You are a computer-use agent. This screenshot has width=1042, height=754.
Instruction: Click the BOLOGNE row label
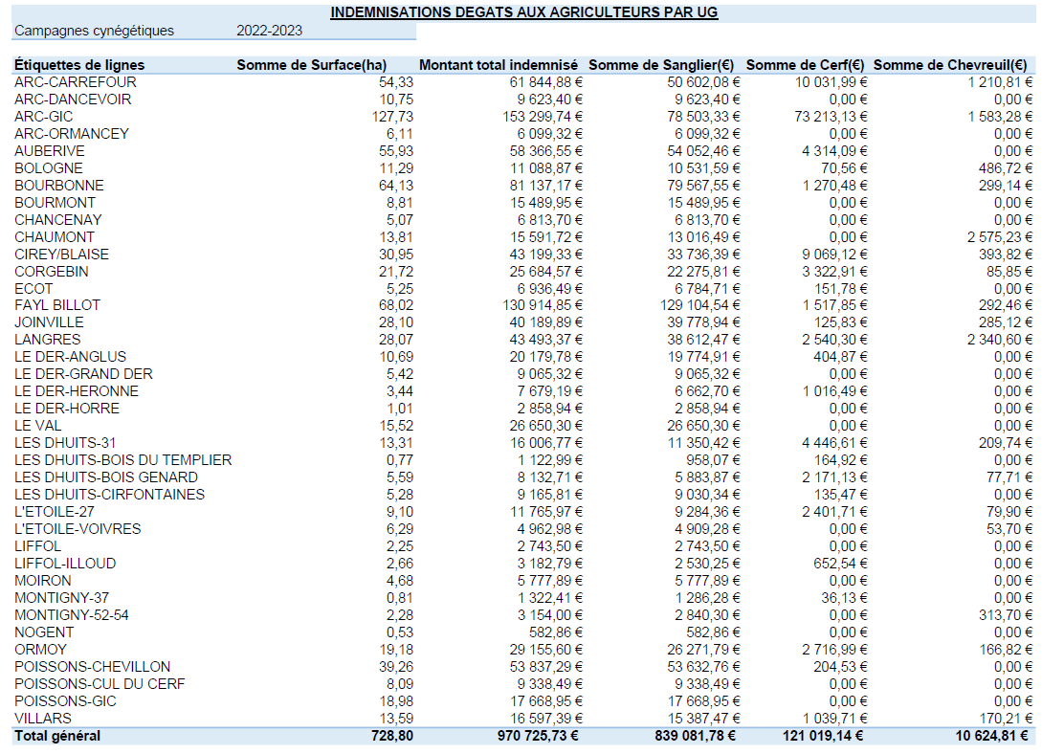[x=49, y=168]
